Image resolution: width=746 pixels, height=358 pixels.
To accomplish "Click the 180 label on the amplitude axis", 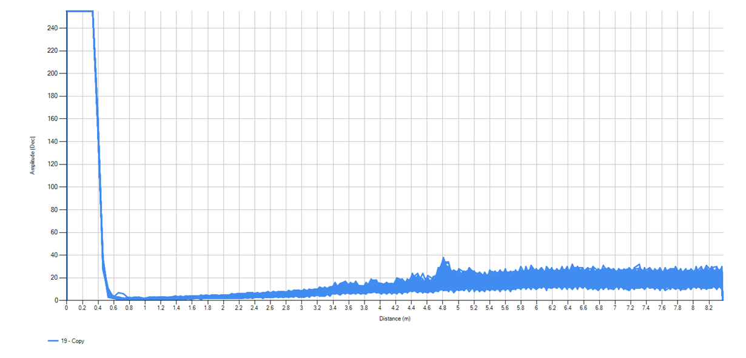I will (x=53, y=96).
